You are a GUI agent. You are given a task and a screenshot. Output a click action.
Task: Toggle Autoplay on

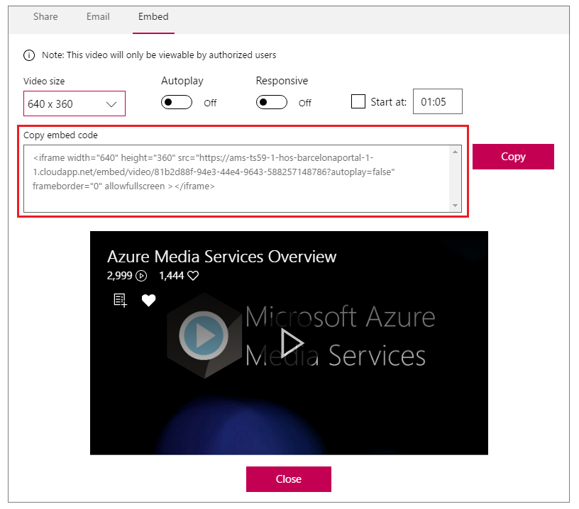(176, 101)
